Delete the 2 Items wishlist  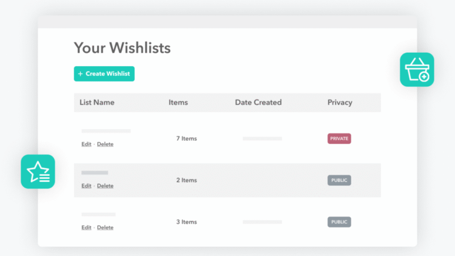click(105, 186)
